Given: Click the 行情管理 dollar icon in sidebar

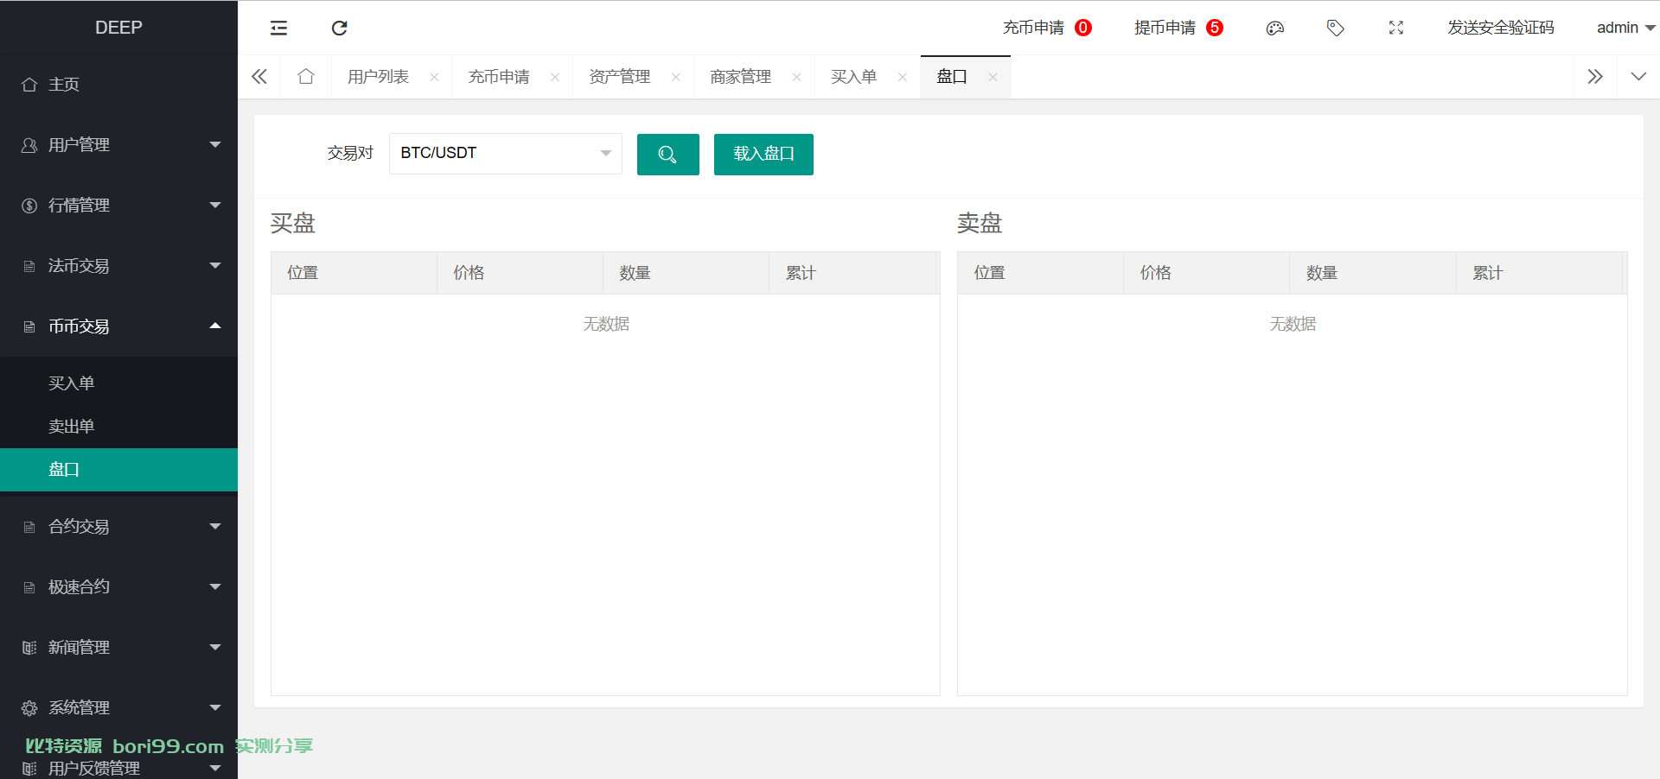Looking at the screenshot, I should pyautogui.click(x=29, y=206).
